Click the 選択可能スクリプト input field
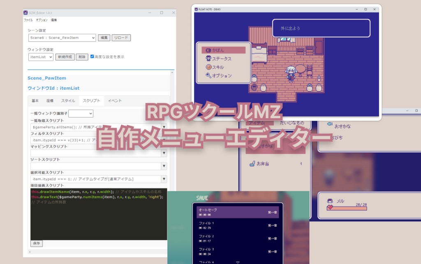Image resolution: width=421 pixels, height=264 pixels. pyautogui.click(x=95, y=179)
